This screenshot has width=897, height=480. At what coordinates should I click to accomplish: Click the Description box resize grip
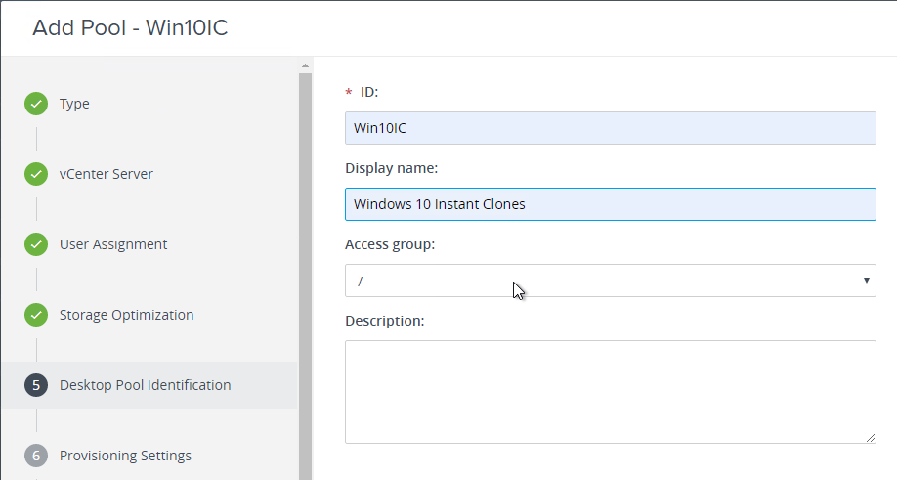870,438
